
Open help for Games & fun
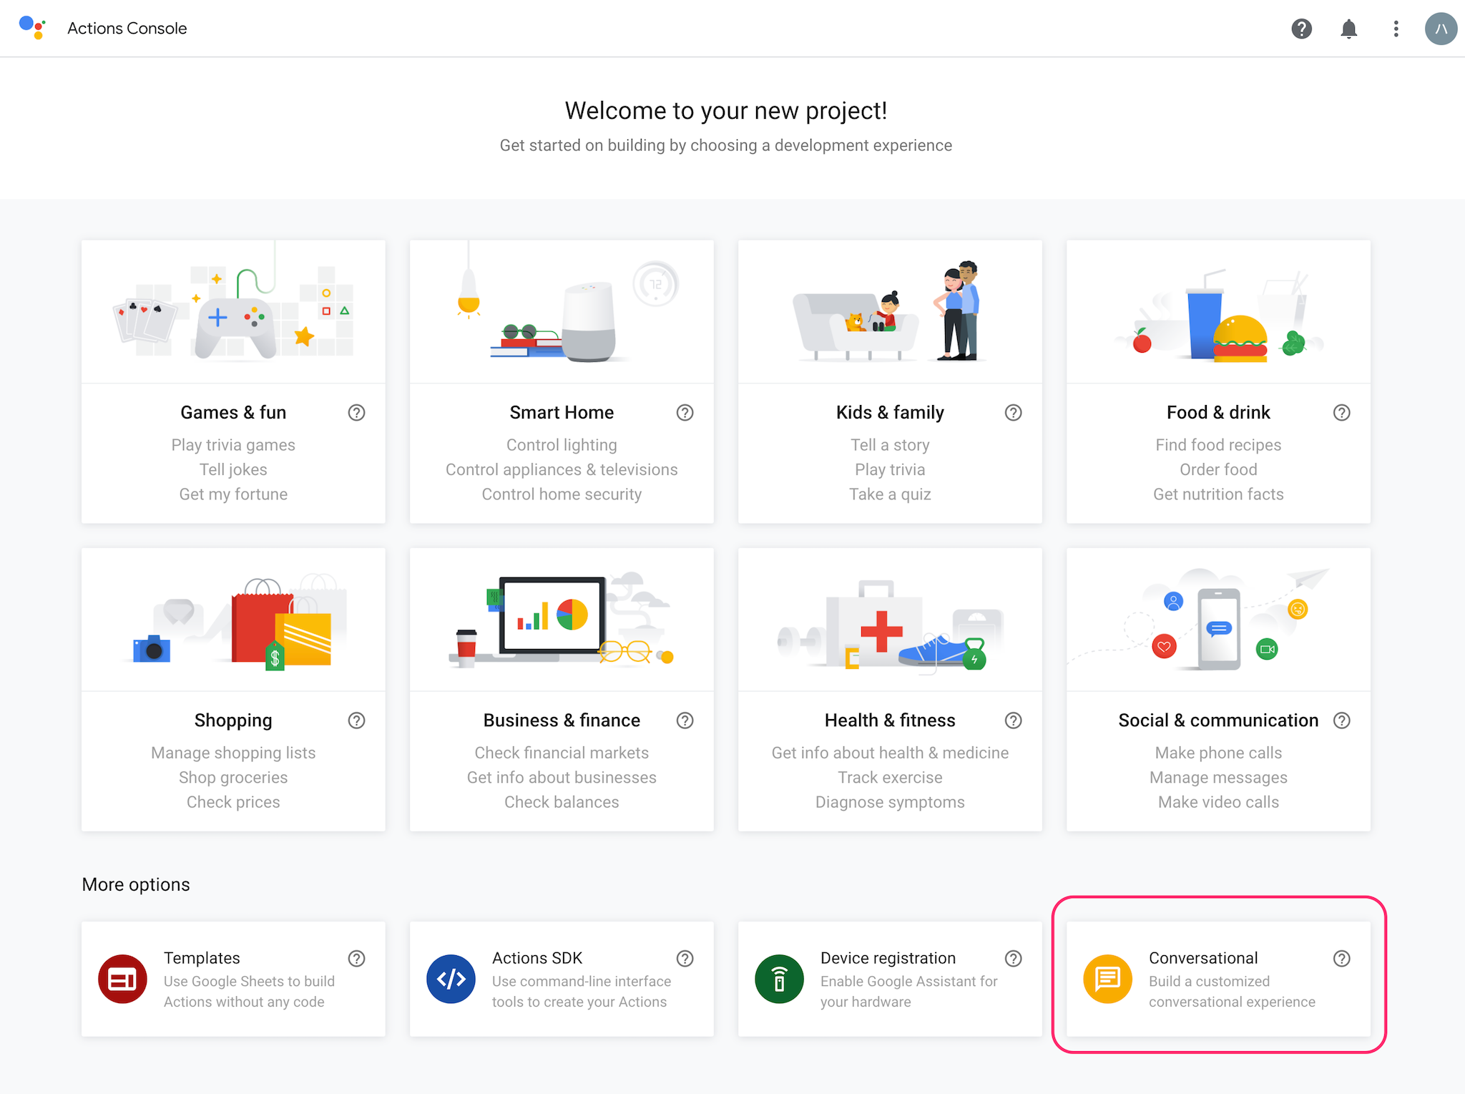tap(356, 413)
